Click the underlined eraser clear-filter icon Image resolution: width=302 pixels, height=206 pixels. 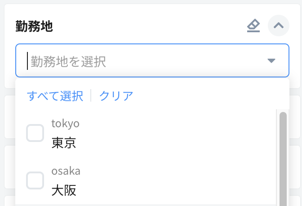(x=253, y=26)
